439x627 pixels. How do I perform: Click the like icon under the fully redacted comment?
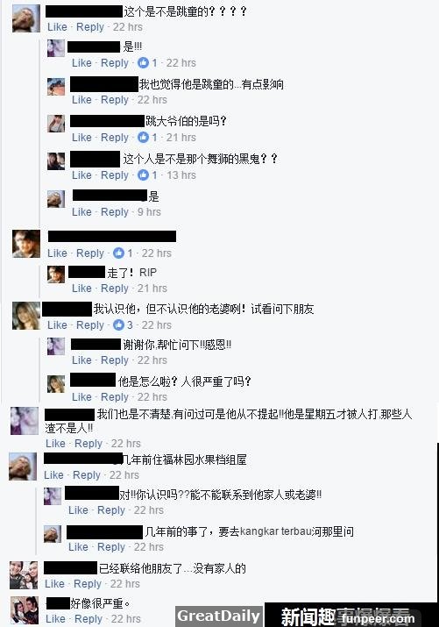coord(118,253)
